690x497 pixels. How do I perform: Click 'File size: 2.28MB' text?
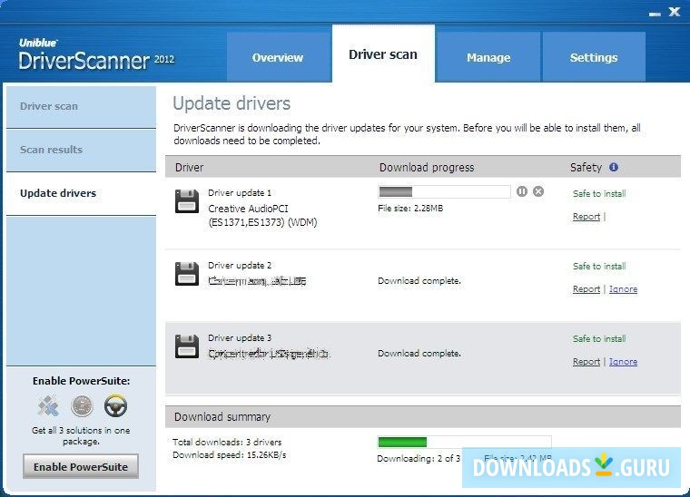(x=410, y=209)
